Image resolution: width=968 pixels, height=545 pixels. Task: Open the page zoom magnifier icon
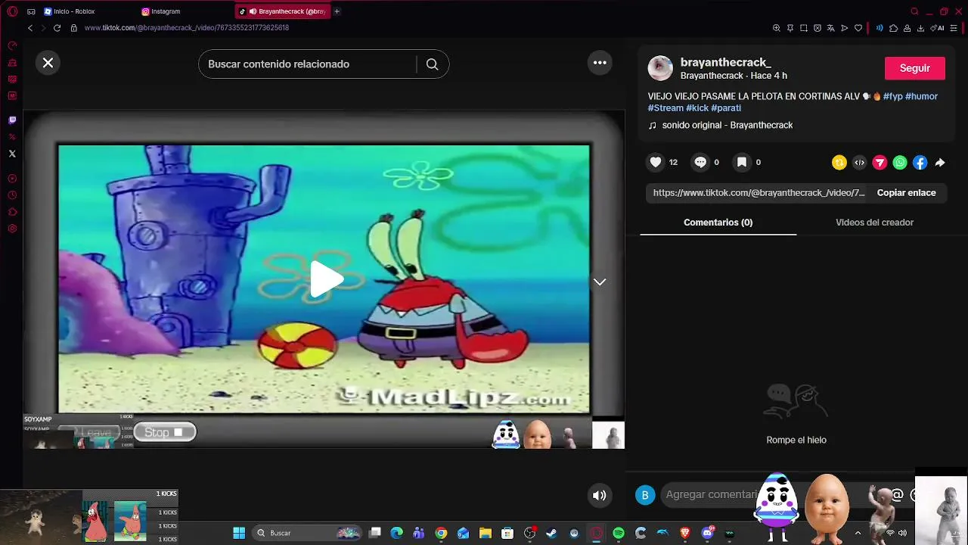(777, 28)
